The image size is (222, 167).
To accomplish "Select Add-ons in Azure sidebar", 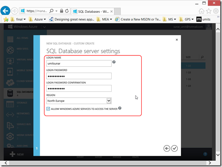I will coord(19,145).
